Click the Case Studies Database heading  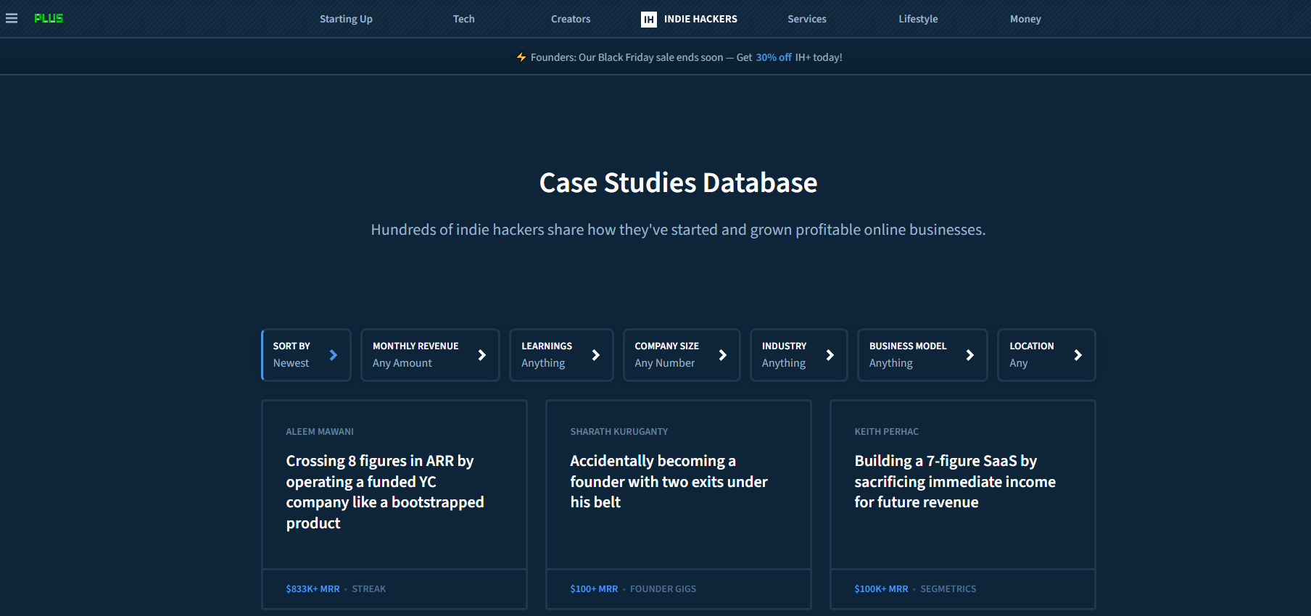point(679,183)
